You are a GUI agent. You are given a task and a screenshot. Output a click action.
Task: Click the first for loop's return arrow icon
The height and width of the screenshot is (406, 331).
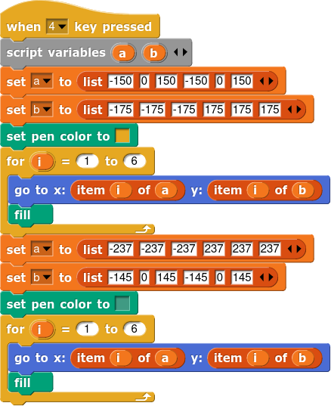click(x=144, y=229)
